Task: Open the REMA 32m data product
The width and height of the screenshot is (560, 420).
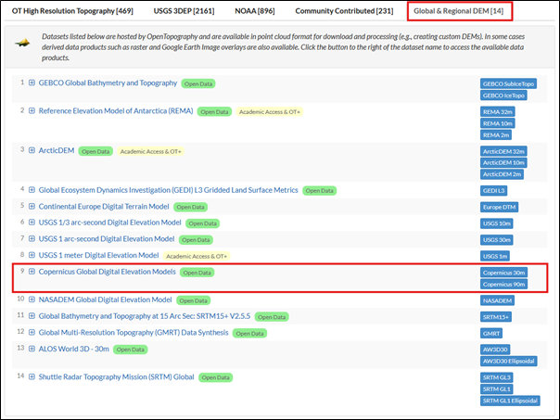Action: 498,112
